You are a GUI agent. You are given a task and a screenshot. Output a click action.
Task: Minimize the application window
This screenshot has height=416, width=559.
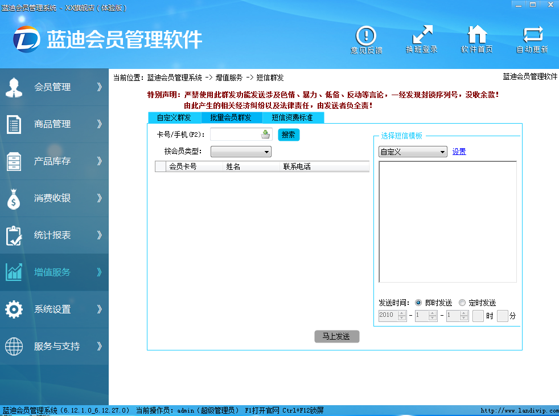[x=519, y=5]
